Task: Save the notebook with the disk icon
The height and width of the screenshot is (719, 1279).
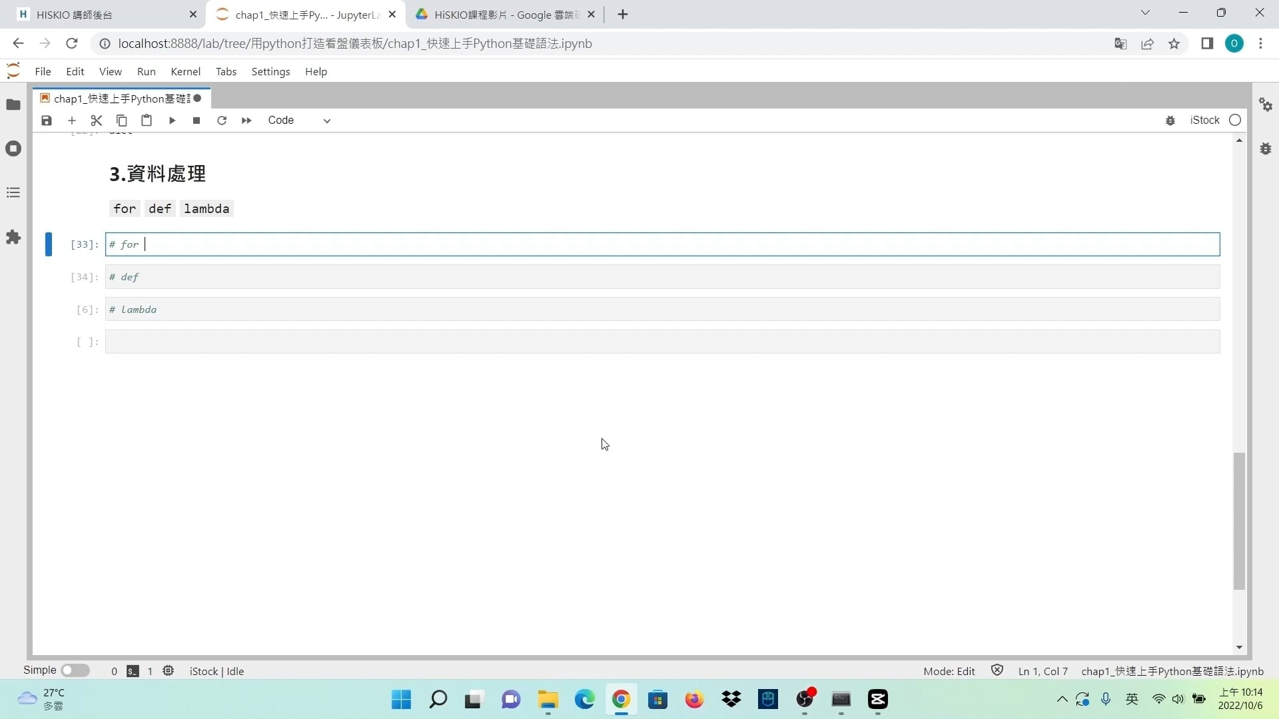Action: coord(46,120)
